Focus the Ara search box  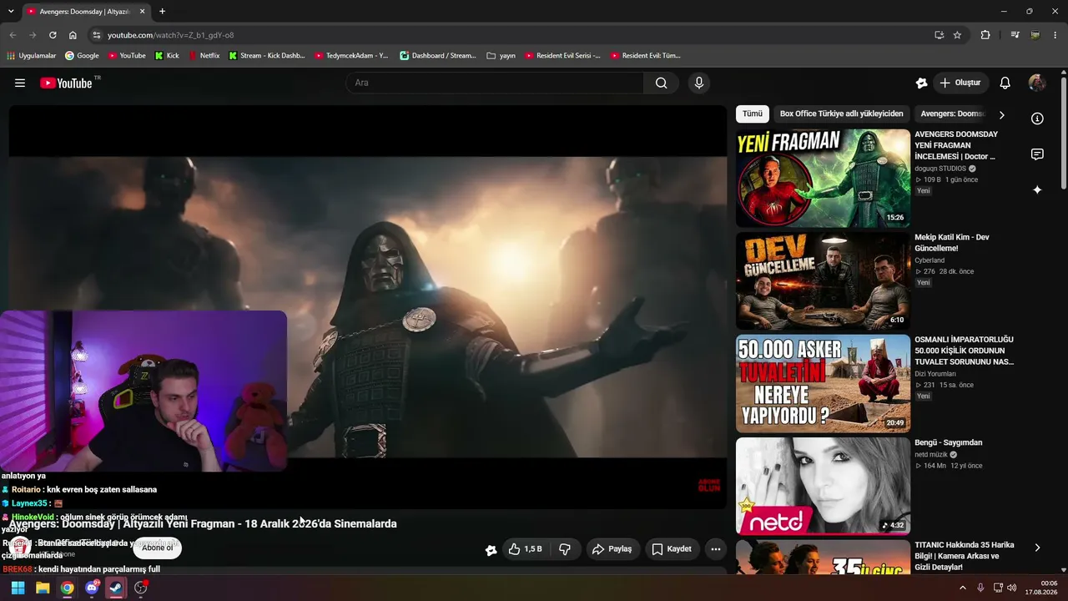(494, 83)
